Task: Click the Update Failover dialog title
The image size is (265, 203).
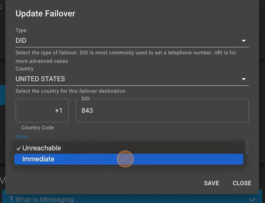Action: tap(45, 14)
